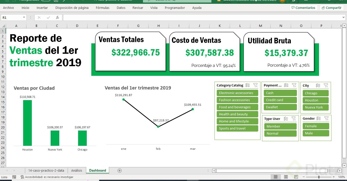Toggle multi-select in Type User slicer
Screen dimensions: 347x181
point(286,119)
